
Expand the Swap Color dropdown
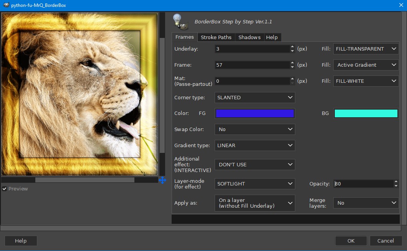point(255,129)
